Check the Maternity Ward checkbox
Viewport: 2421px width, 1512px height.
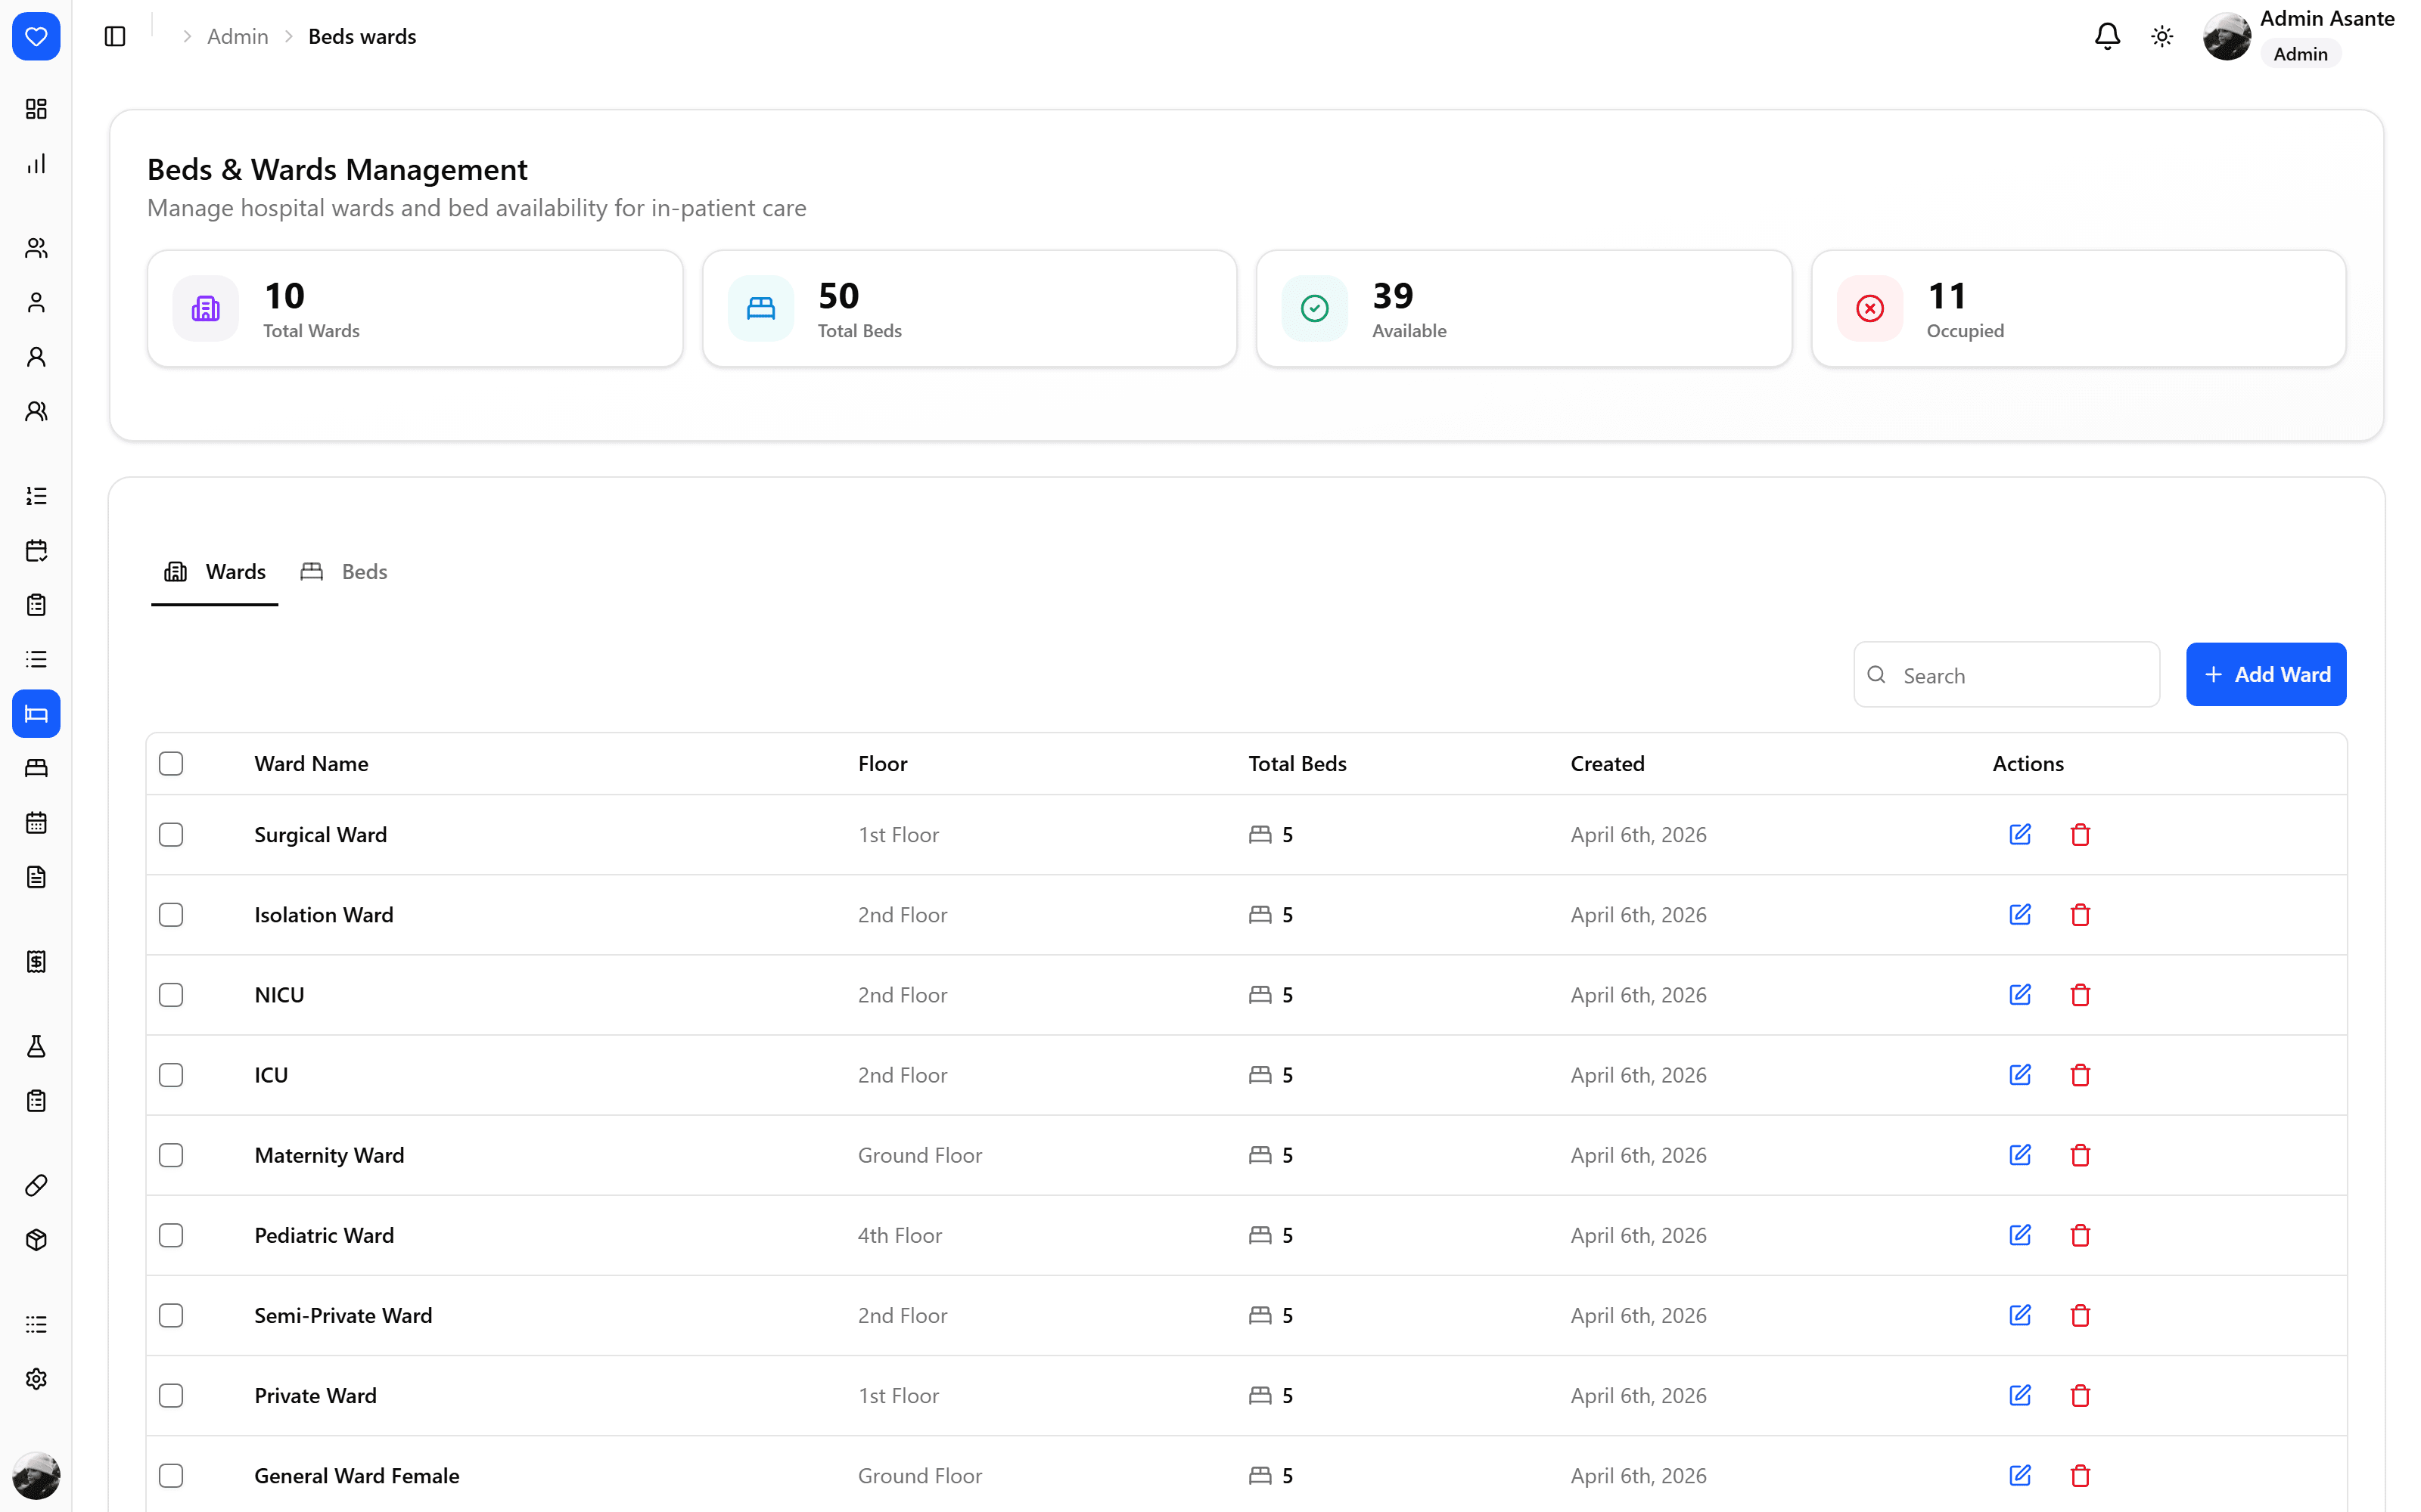pos(171,1155)
